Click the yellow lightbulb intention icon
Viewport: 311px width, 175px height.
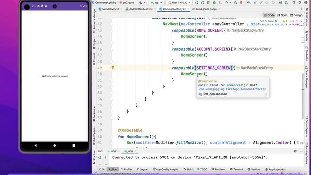113,68
